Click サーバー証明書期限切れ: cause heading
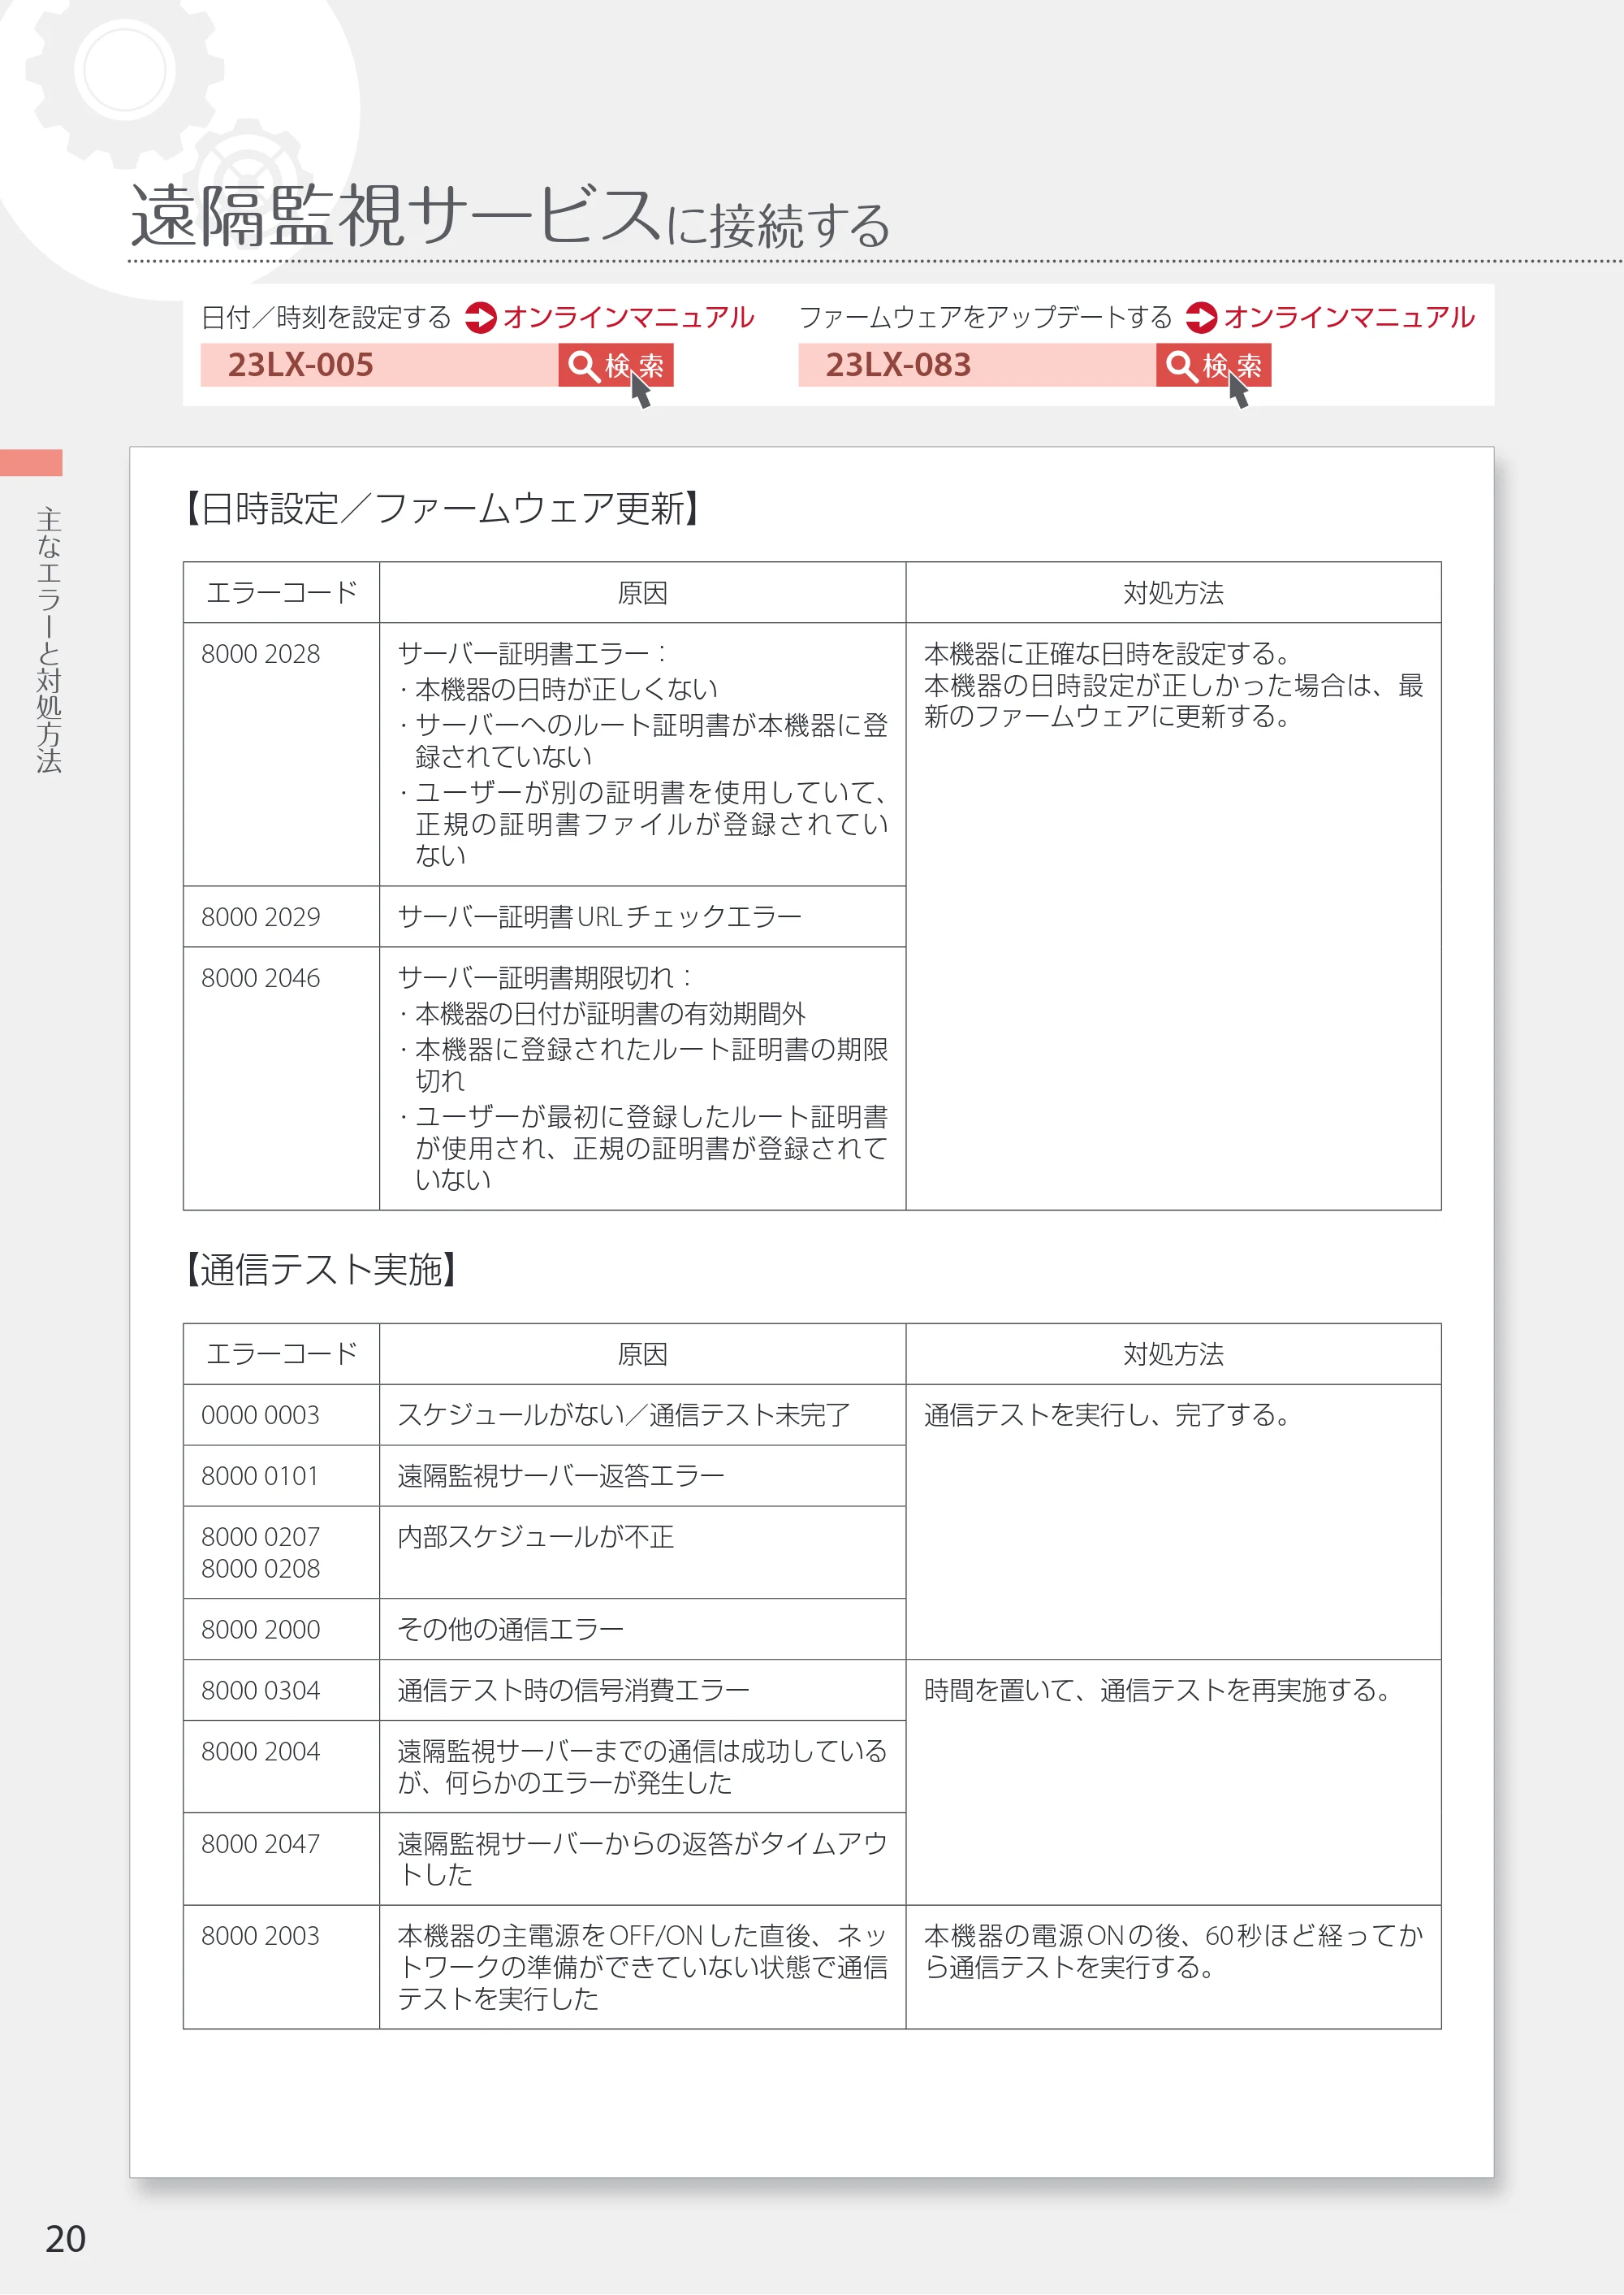1624x2295 pixels. coord(544,976)
